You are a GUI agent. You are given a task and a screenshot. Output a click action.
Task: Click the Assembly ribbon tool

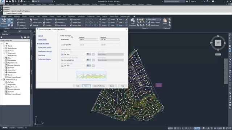(x=60, y=22)
